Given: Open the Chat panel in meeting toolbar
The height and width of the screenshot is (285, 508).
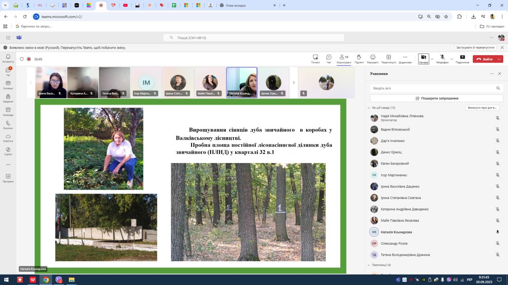Looking at the screenshot, I should (x=329, y=59).
